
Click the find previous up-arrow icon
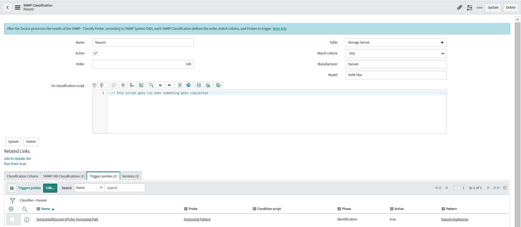169,85
